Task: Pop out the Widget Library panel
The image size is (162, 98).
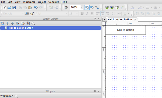Action: tap(95, 19)
